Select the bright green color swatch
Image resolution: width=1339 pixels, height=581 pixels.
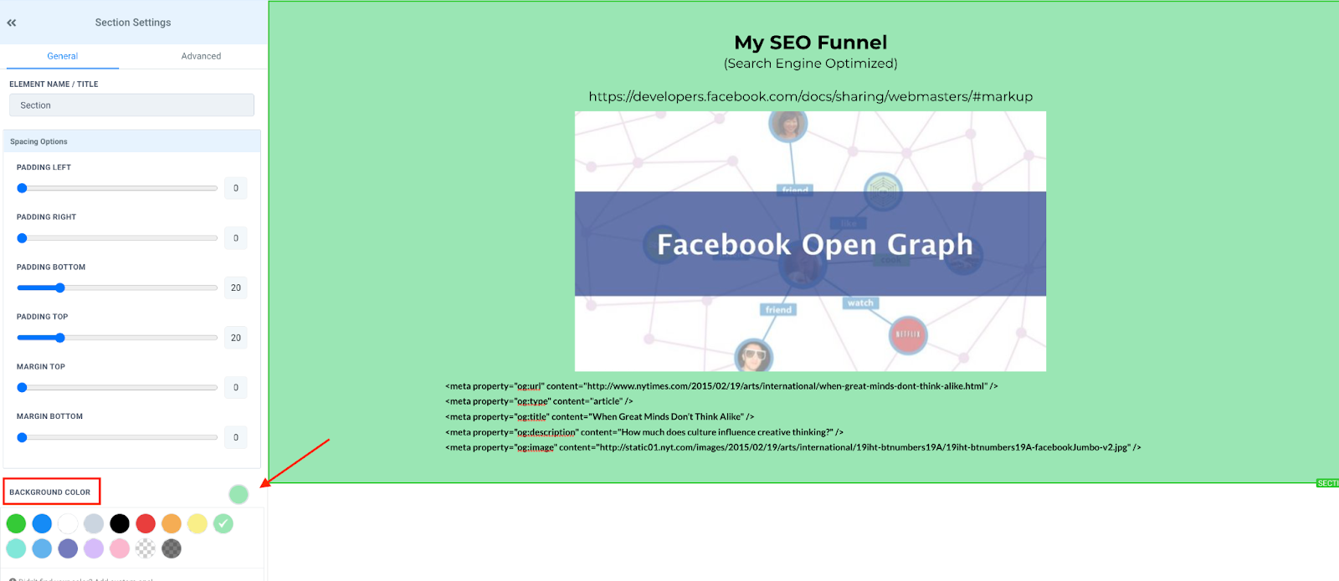pyautogui.click(x=16, y=523)
